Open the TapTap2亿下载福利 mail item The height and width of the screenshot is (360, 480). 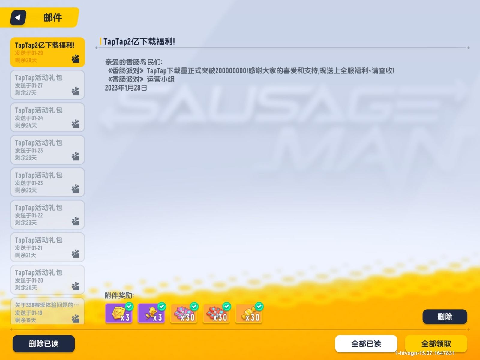[47, 52]
